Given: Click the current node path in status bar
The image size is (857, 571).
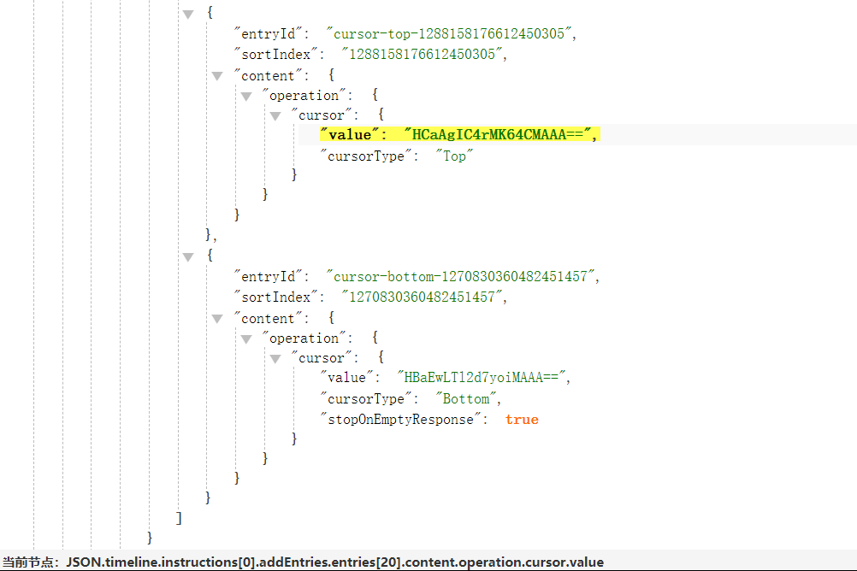Looking at the screenshot, I should (334, 562).
